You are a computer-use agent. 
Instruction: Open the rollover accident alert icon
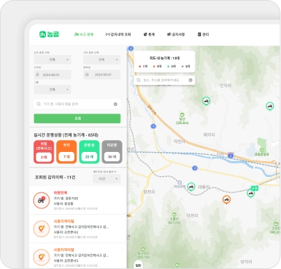[41, 200]
